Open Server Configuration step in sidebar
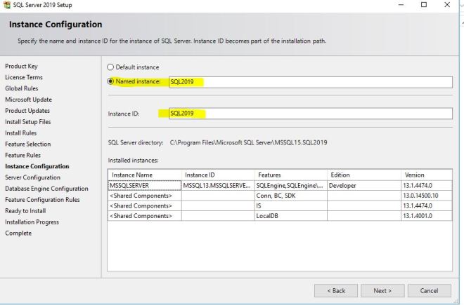The image size is (464, 305). [32, 177]
